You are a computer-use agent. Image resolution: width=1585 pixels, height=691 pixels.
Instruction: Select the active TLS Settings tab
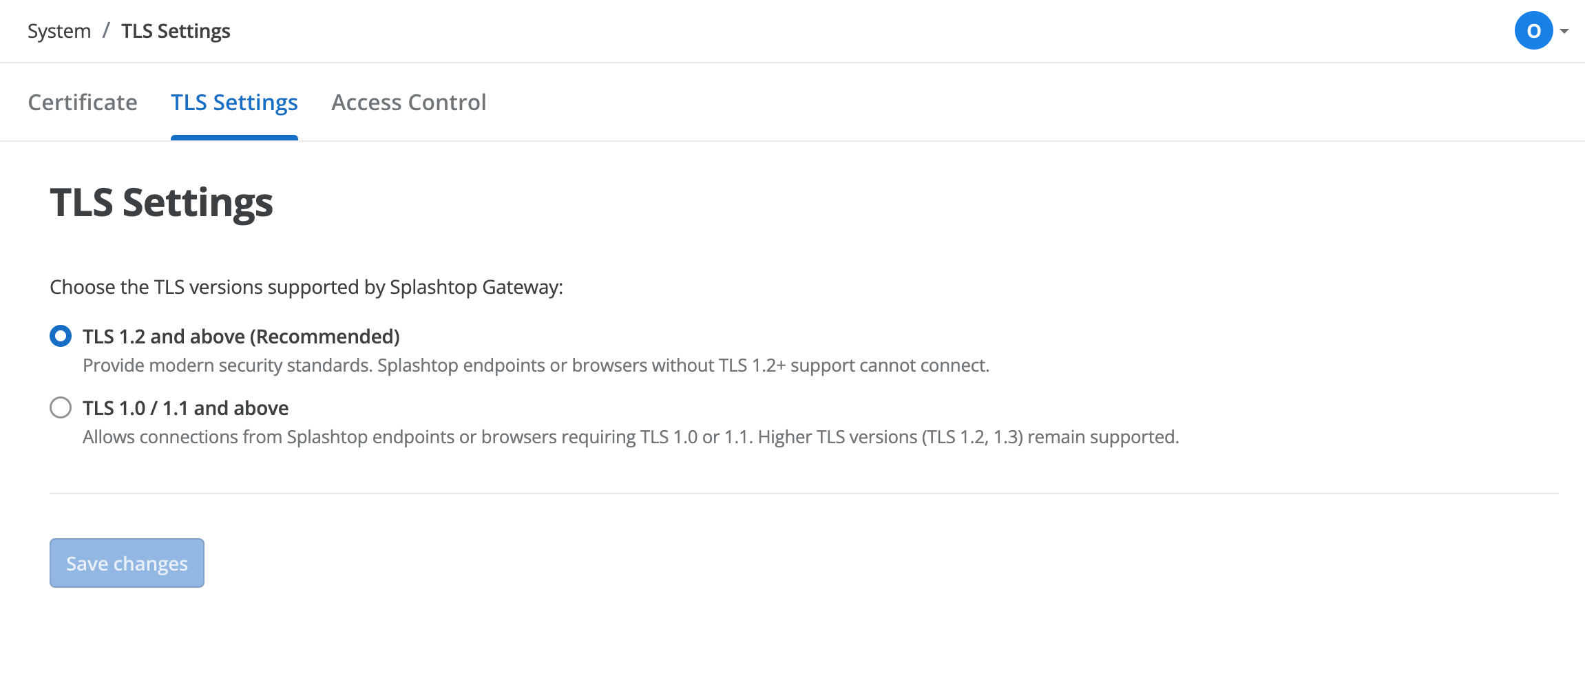click(234, 102)
